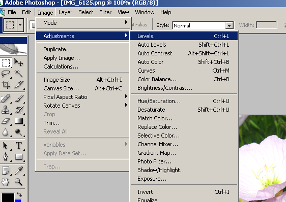Expand the Mode submenu
This screenshot has height=202, width=286.
tap(83, 23)
